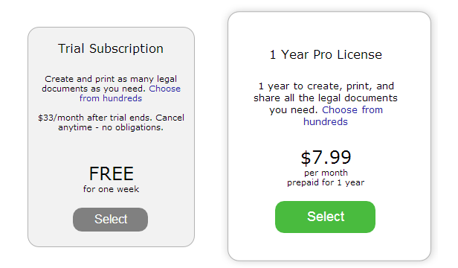The width and height of the screenshot is (458, 268).
Task: Click the '$33/month after trial ends' notice
Action: coord(95,118)
